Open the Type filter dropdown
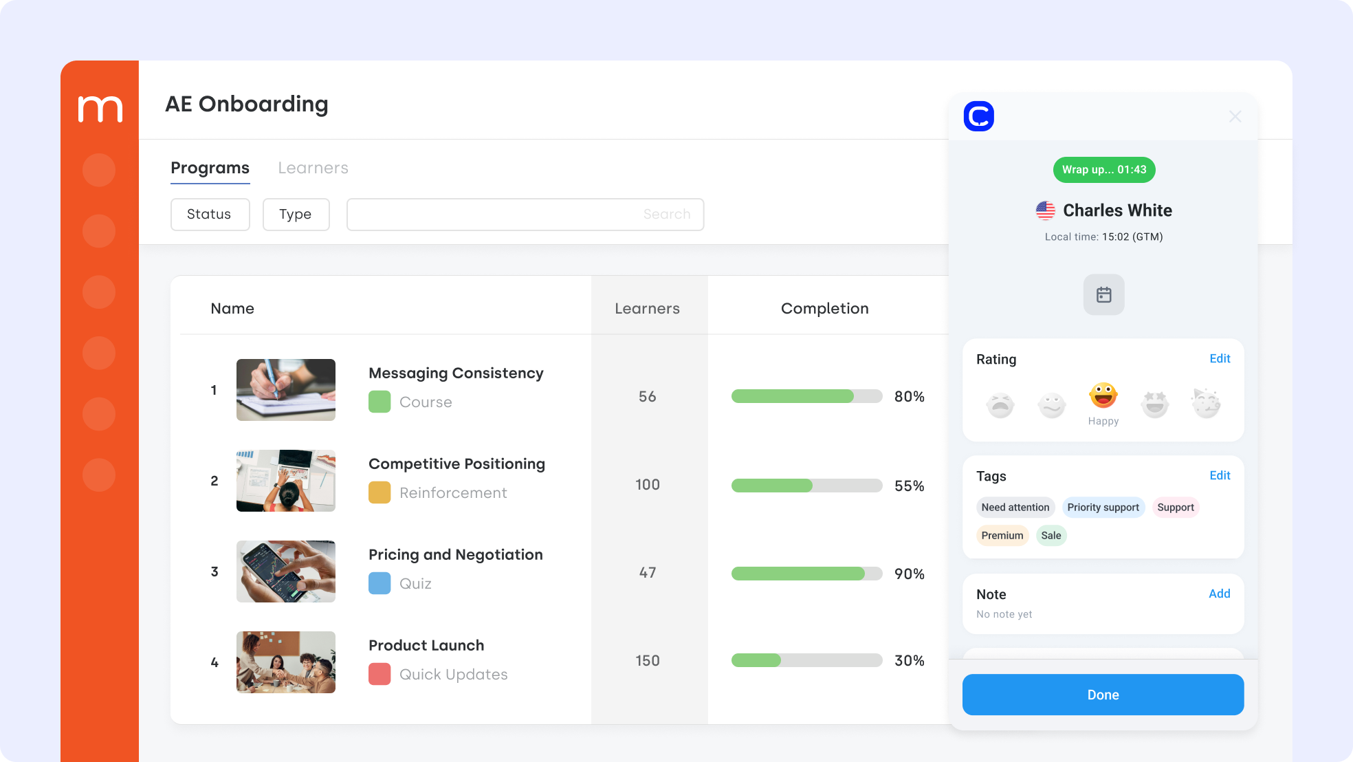The image size is (1353, 762). (296, 215)
